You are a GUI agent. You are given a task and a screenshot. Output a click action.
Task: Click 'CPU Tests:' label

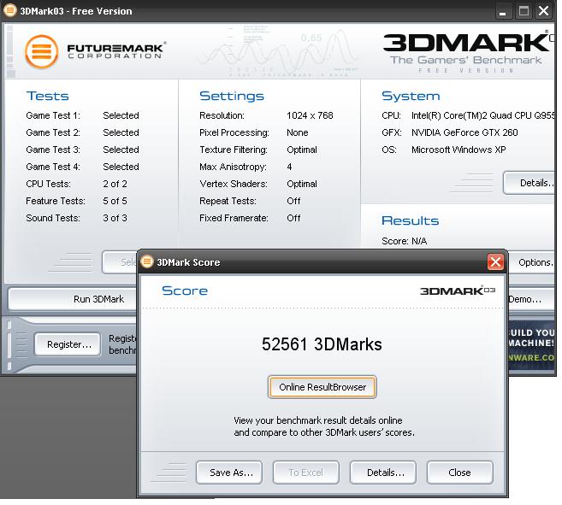(48, 184)
